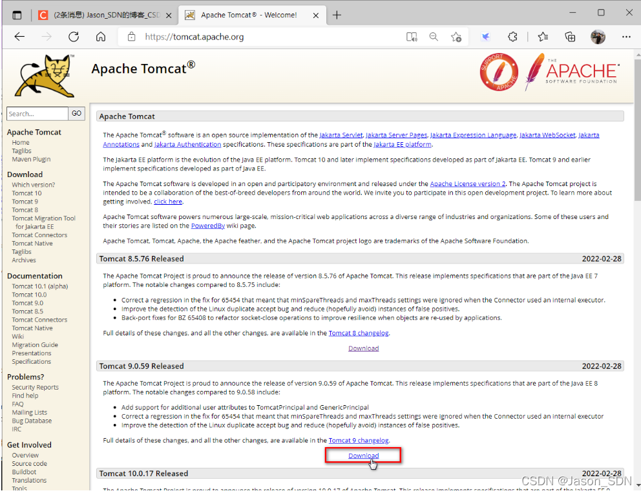Open the Presentations link
This screenshot has width=641, height=493.
32,353
